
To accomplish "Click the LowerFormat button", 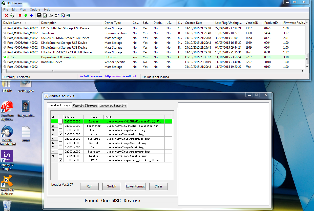I will (135, 186).
